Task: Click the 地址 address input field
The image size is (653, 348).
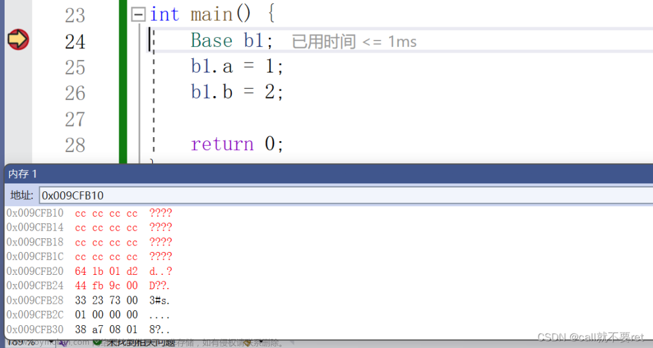Action: coord(346,195)
